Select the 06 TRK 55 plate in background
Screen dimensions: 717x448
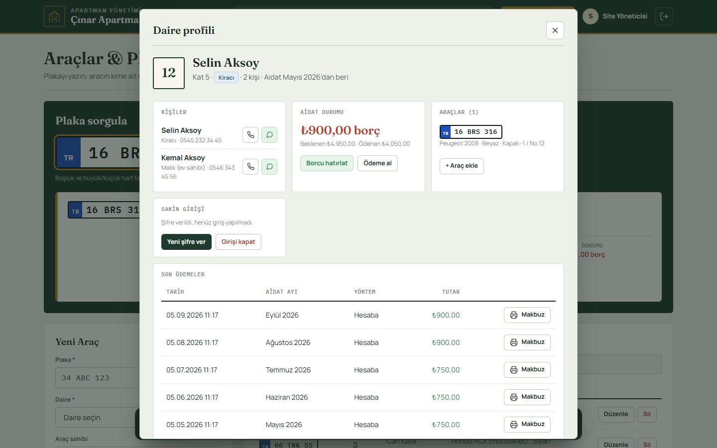288,445
